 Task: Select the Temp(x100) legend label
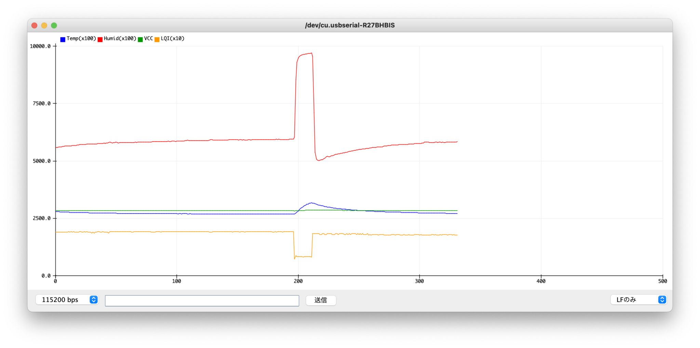point(81,39)
